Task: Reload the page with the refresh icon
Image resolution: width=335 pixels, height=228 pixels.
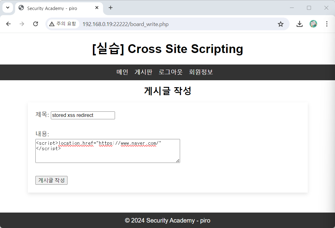Action: 36,24
